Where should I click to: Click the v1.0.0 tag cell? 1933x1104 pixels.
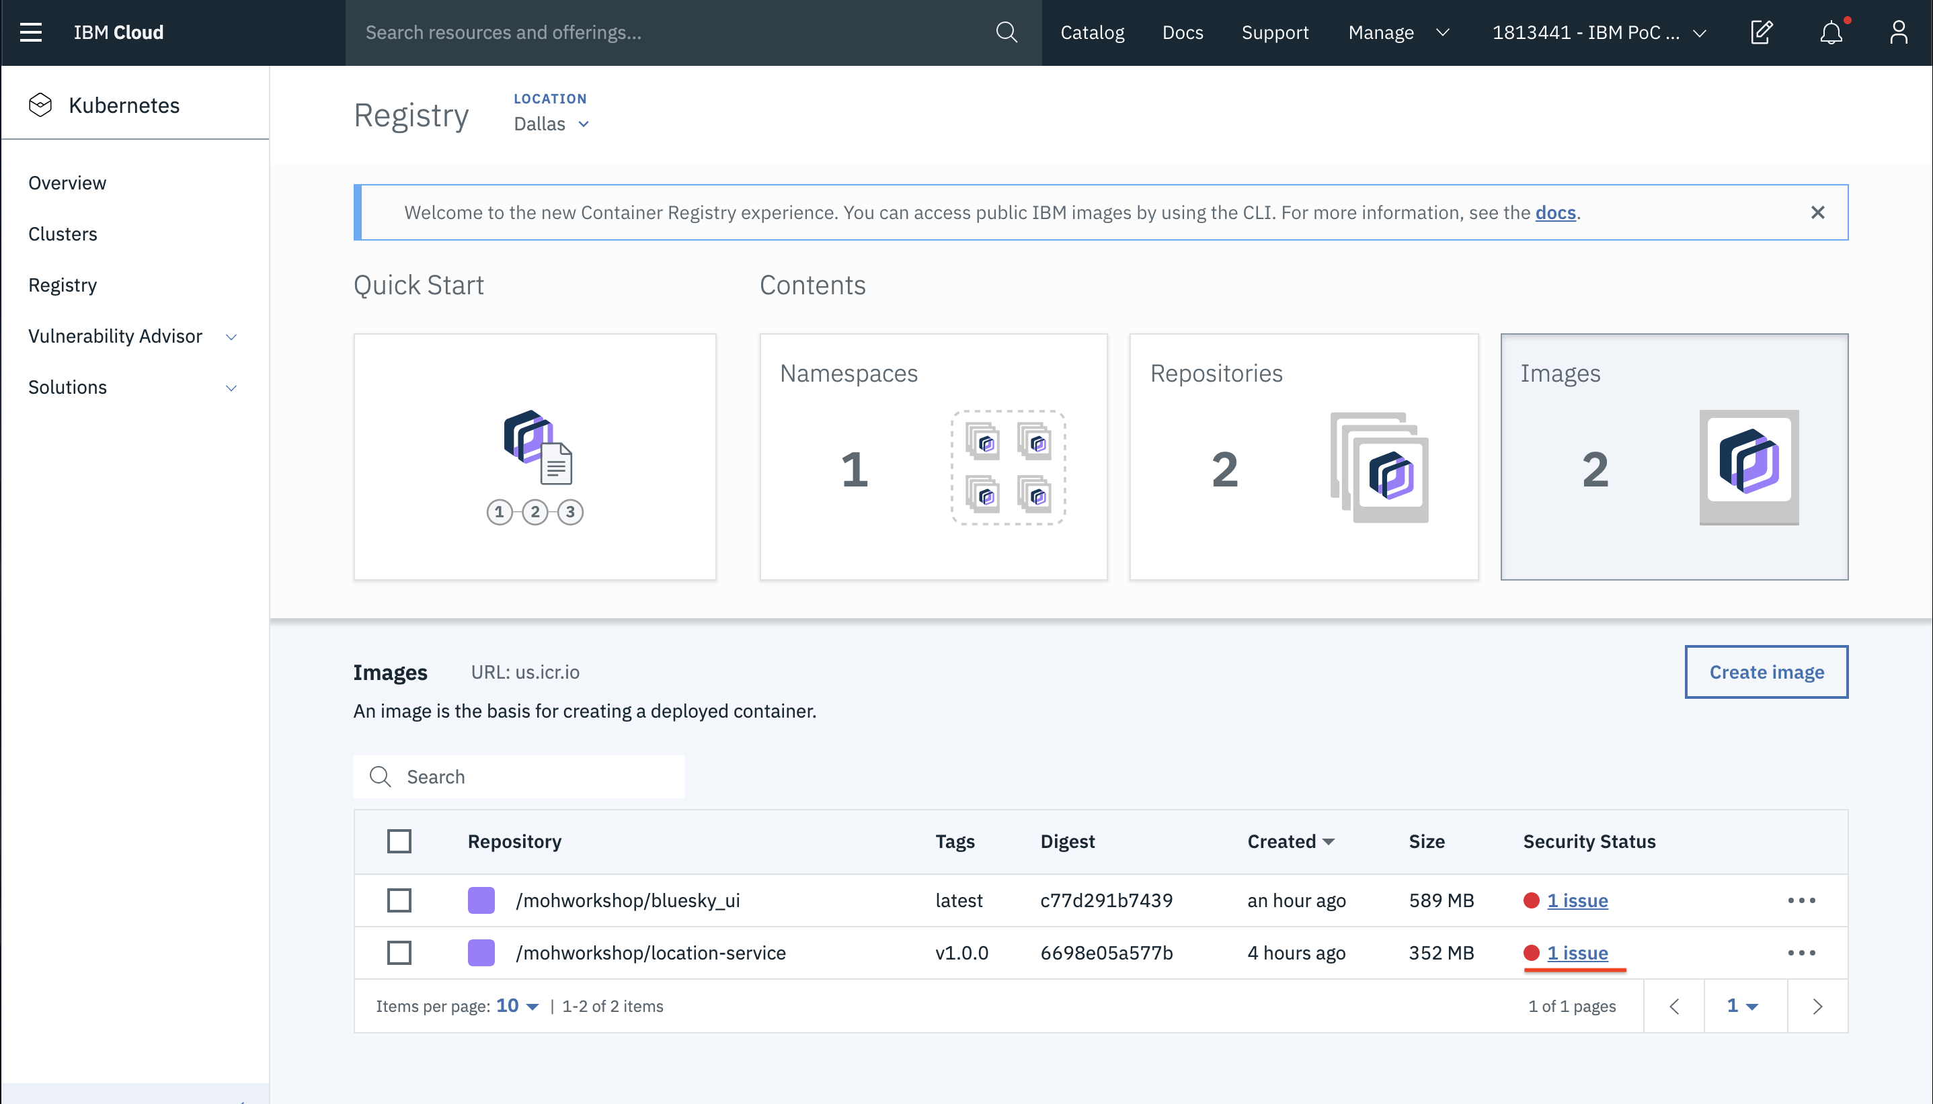coord(961,952)
